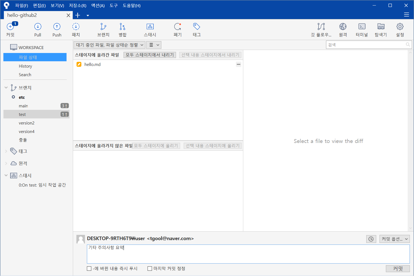Enable push changes immediately checkbox
Image resolution: width=414 pixels, height=276 pixels.
(89, 269)
